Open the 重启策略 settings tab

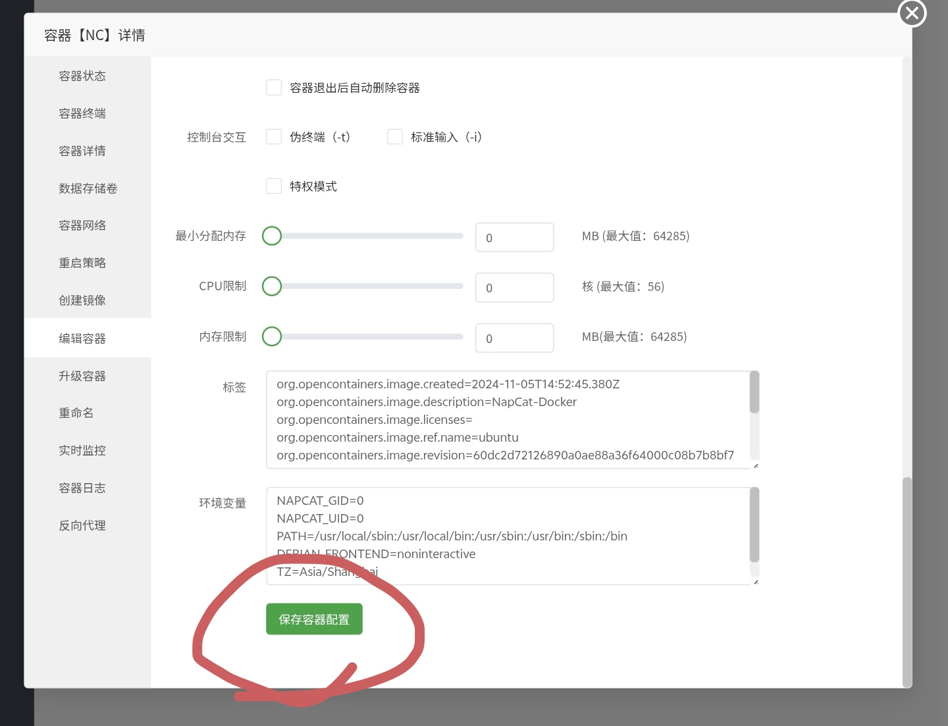click(x=82, y=263)
